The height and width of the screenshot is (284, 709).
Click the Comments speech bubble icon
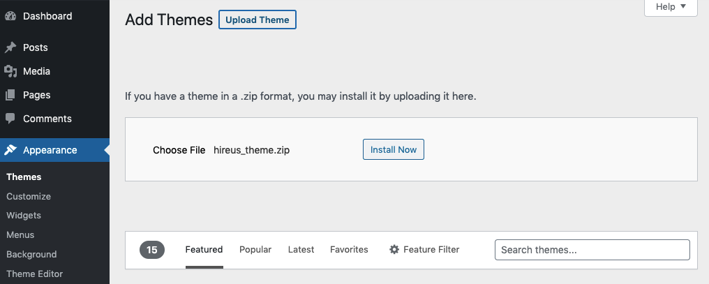10,119
